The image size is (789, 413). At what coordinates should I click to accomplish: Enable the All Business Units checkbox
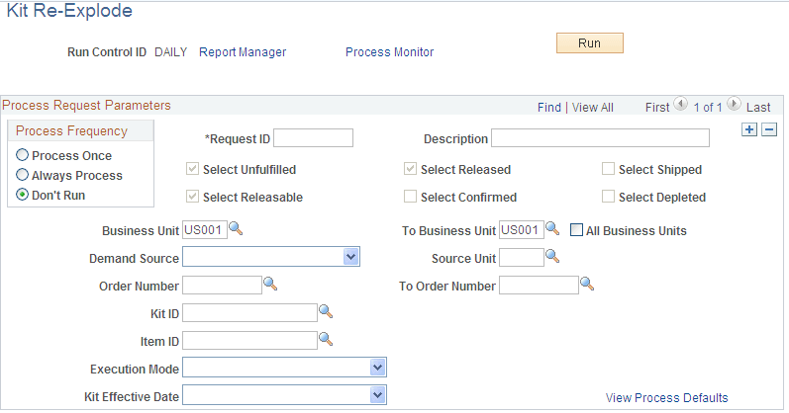(x=577, y=230)
